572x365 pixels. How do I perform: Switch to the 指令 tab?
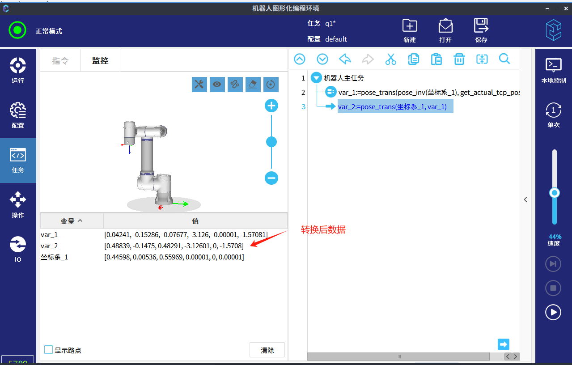(60, 61)
